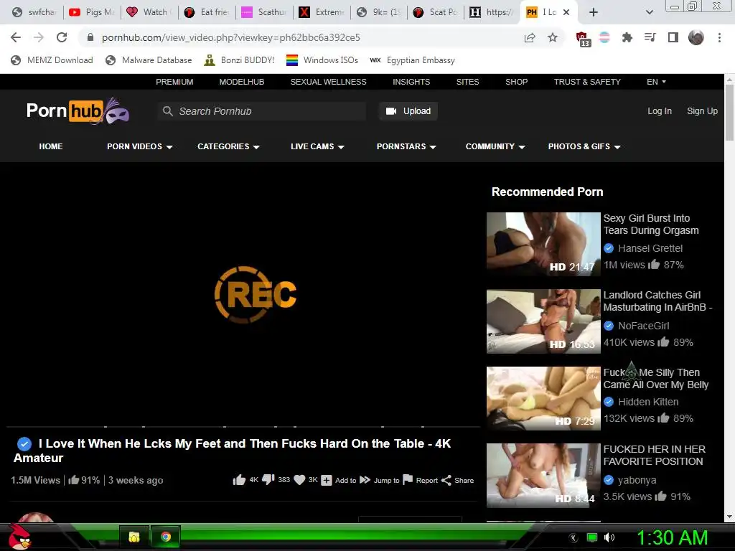This screenshot has width=735, height=551.
Task: Open File Explorer from the taskbar
Action: [134, 537]
